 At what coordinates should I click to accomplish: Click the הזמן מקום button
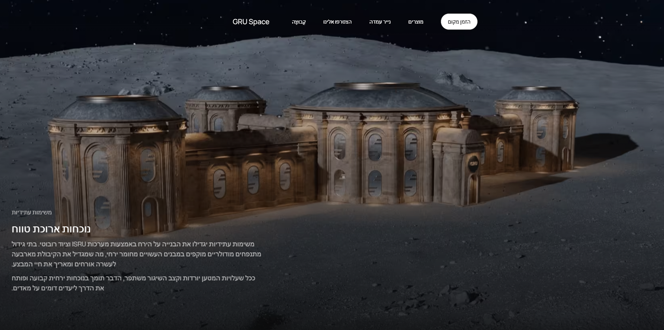tap(459, 22)
